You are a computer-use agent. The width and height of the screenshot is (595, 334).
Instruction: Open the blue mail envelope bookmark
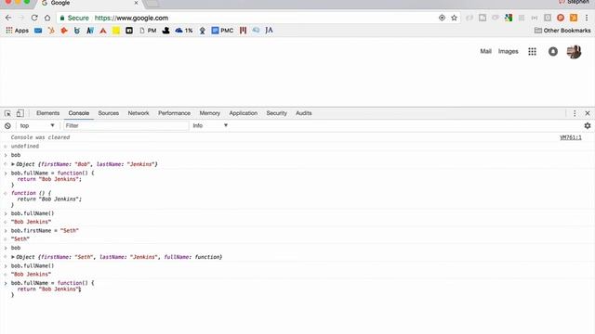(x=38, y=31)
